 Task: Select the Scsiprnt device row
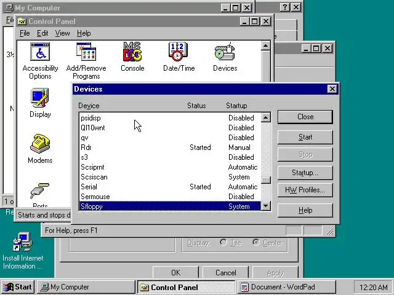170,167
